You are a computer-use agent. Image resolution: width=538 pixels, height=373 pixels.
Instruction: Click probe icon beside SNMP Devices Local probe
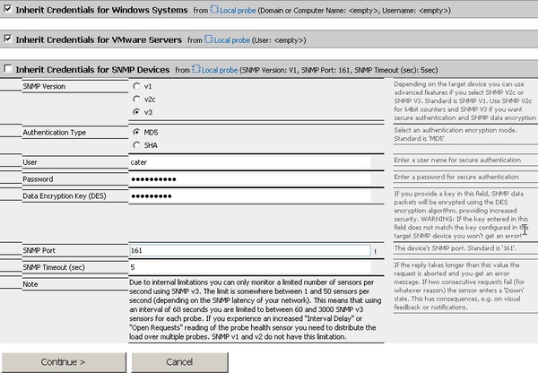(195, 69)
